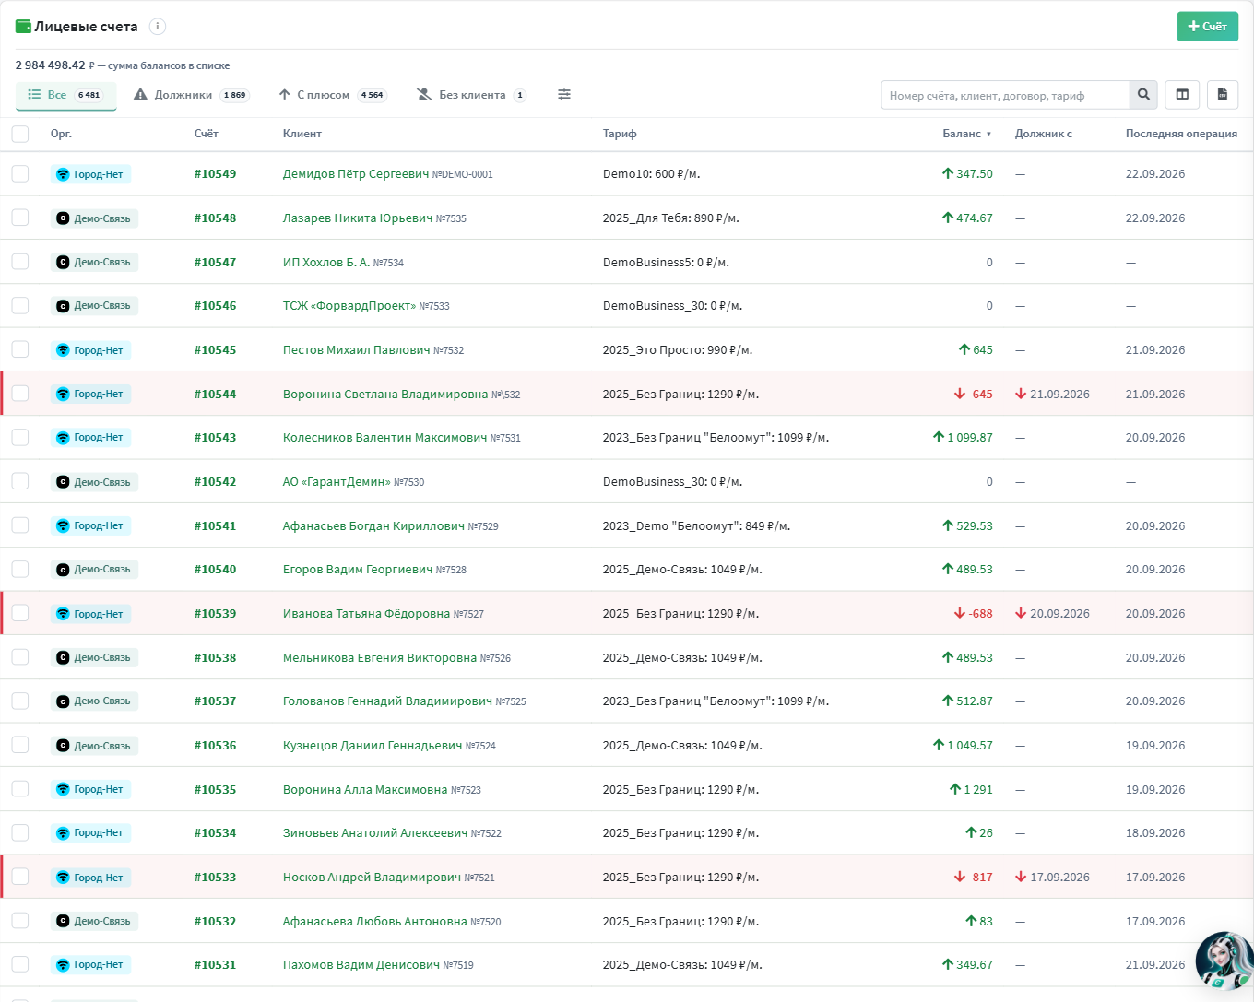Click the info icon beside Лицевые счета
Viewport: 1254px width, 1002px height.
click(158, 27)
